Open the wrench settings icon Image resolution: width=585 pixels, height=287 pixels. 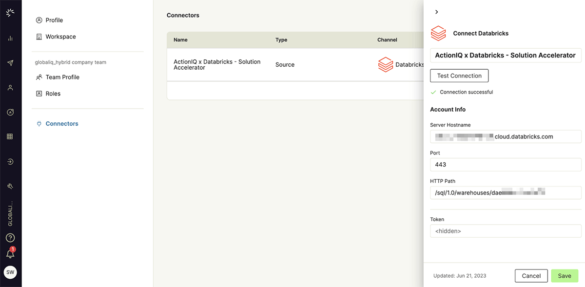pyautogui.click(x=10, y=186)
